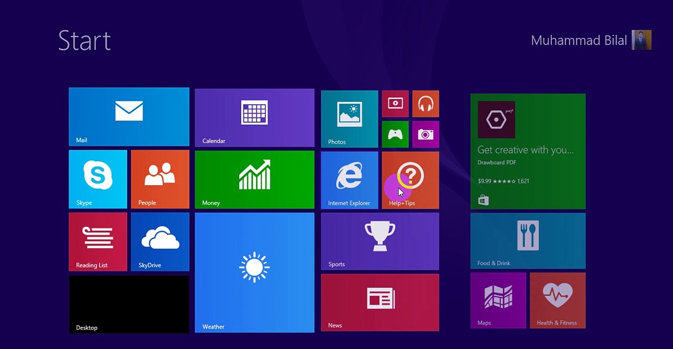The image size is (673, 349).
Task: Open the Video tile with play icon
Action: (x=395, y=104)
